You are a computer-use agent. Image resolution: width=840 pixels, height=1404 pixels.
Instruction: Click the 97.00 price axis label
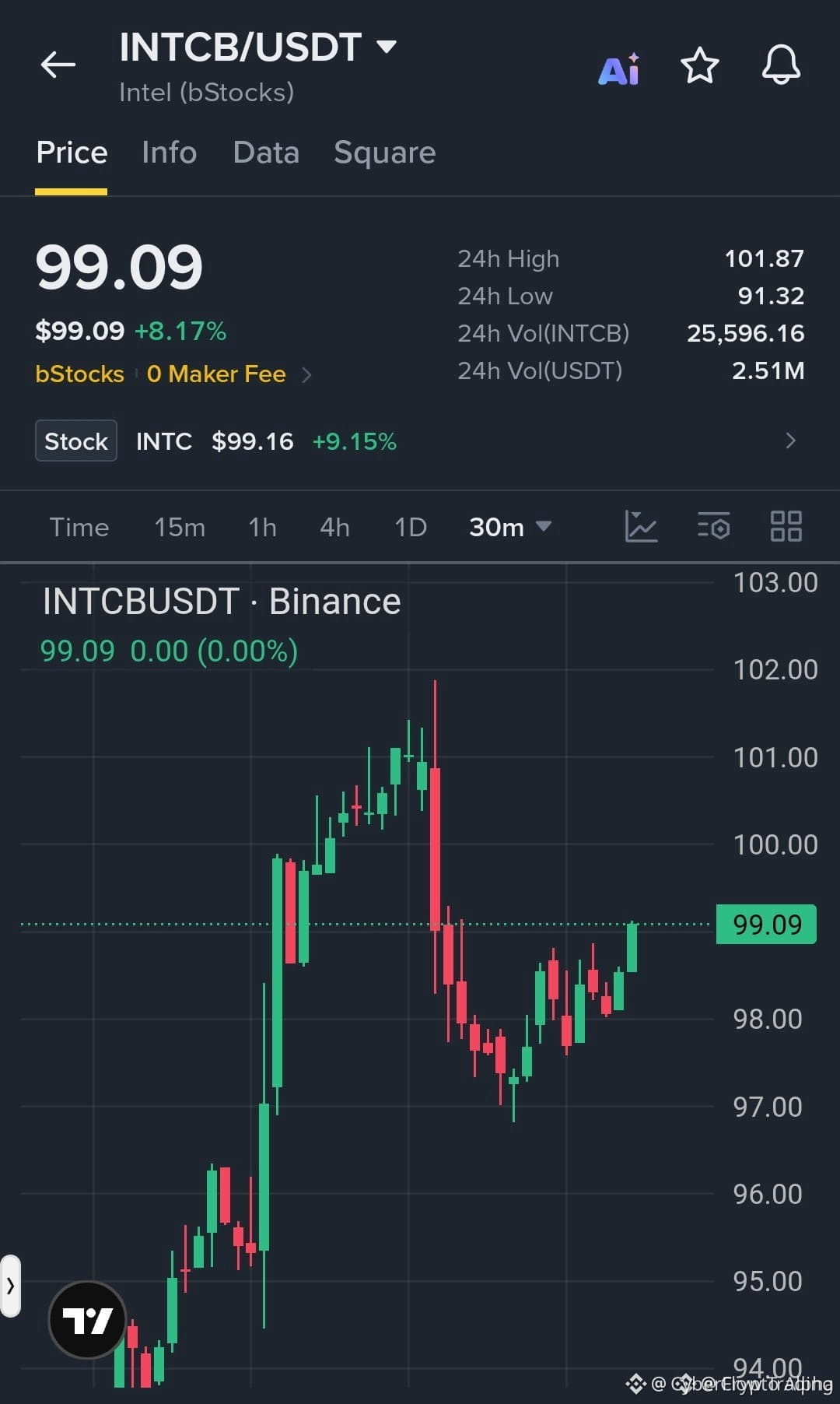[767, 1107]
